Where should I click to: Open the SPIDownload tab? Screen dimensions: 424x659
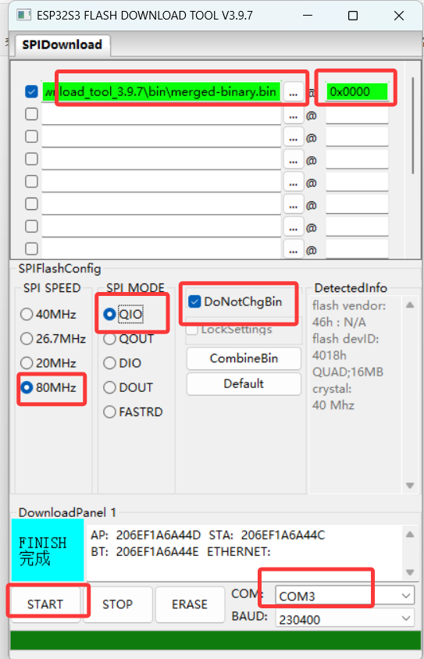coord(62,45)
